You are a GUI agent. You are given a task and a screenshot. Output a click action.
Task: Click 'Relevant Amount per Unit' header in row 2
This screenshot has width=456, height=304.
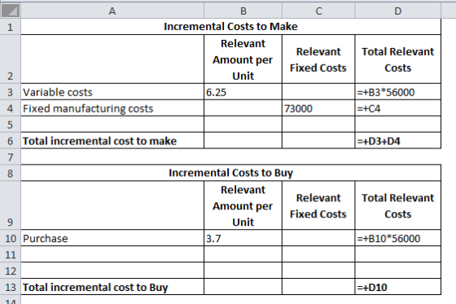coord(243,59)
